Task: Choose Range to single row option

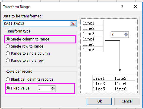Action: point(25,61)
